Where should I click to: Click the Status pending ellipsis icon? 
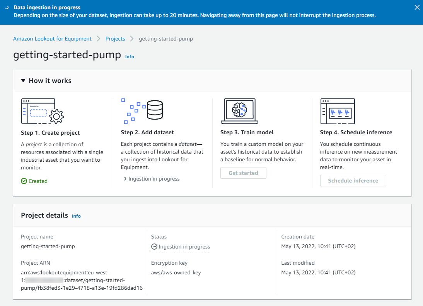coord(154,247)
